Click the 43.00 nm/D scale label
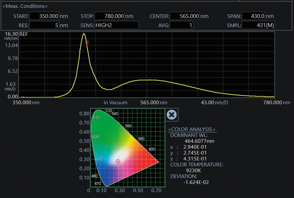 [215, 103]
